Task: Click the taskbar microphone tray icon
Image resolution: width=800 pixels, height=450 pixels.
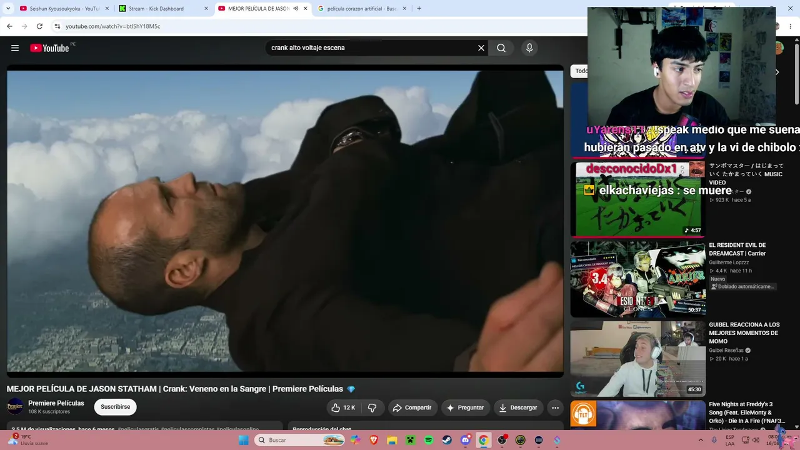Action: point(714,440)
